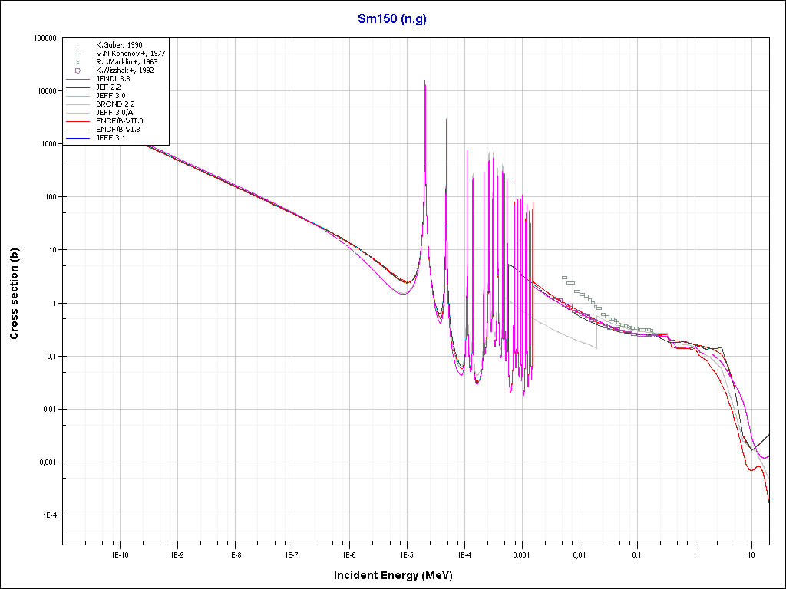This screenshot has height=589, width=786.
Task: Click the purple marker for K.Wisshak 1992
Action: tap(78, 71)
